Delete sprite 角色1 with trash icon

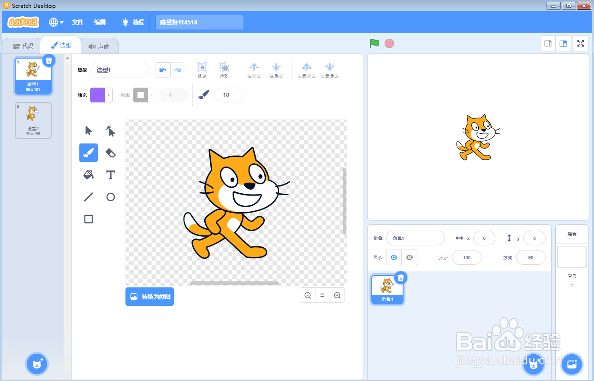tap(401, 277)
